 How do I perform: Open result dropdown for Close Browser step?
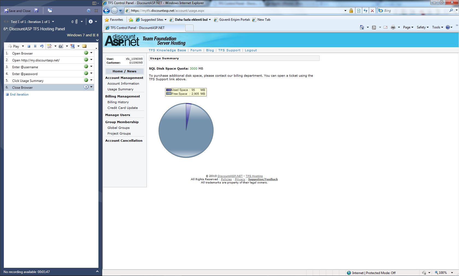tap(91, 87)
